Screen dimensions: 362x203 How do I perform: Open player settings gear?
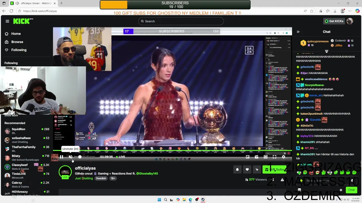coord(284,157)
